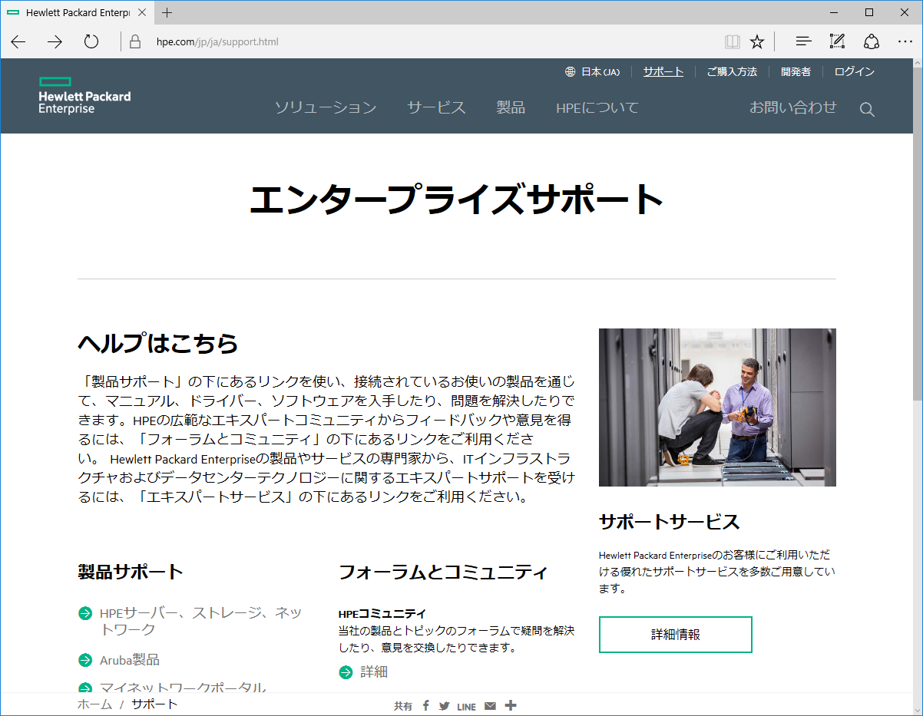Click the サポート breadcrumb text
The image size is (923, 716).
(x=154, y=704)
